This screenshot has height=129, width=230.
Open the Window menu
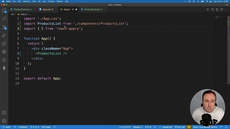[x=60, y=1]
